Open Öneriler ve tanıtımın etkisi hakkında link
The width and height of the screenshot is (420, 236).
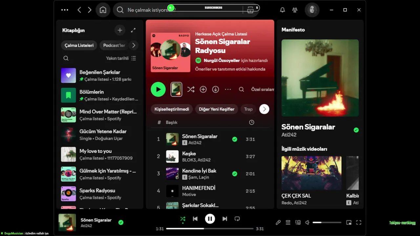(x=230, y=69)
